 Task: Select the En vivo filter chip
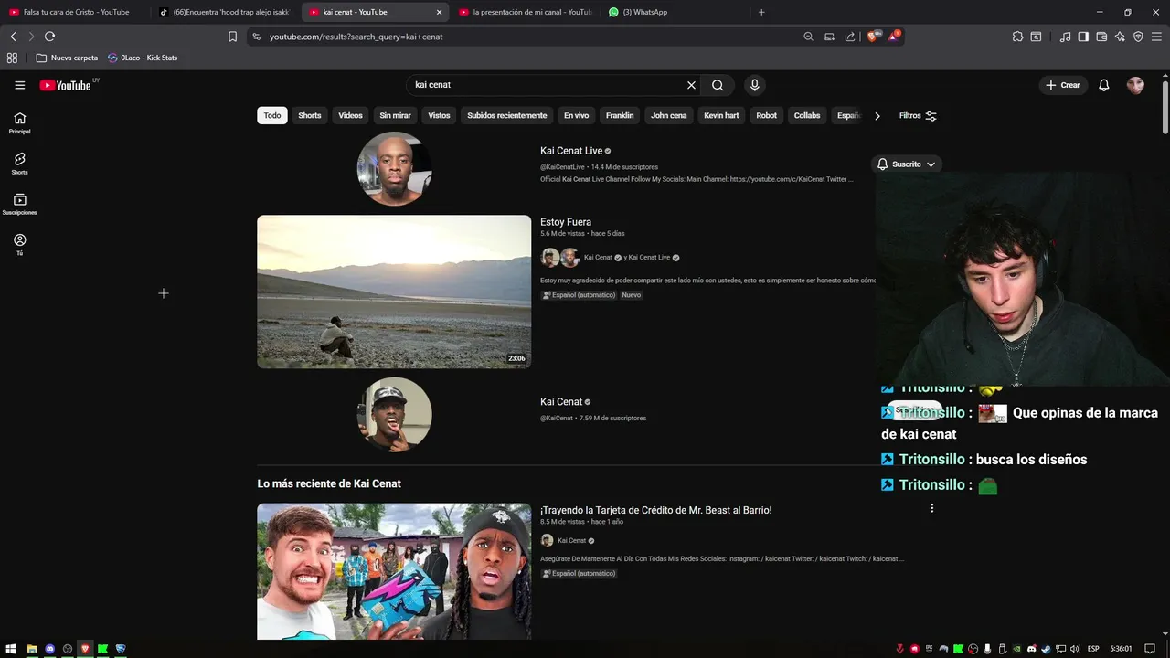coord(576,116)
